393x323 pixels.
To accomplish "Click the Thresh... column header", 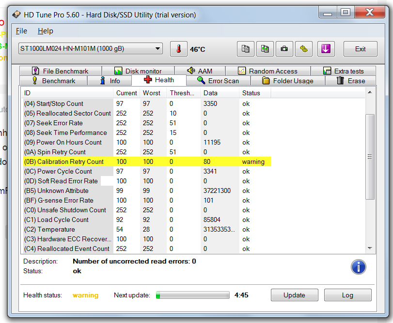I will [184, 93].
